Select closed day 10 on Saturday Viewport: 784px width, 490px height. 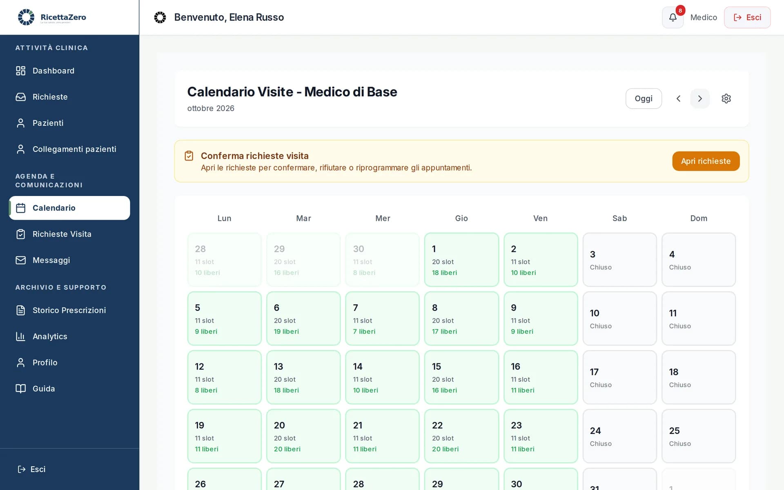pyautogui.click(x=619, y=318)
